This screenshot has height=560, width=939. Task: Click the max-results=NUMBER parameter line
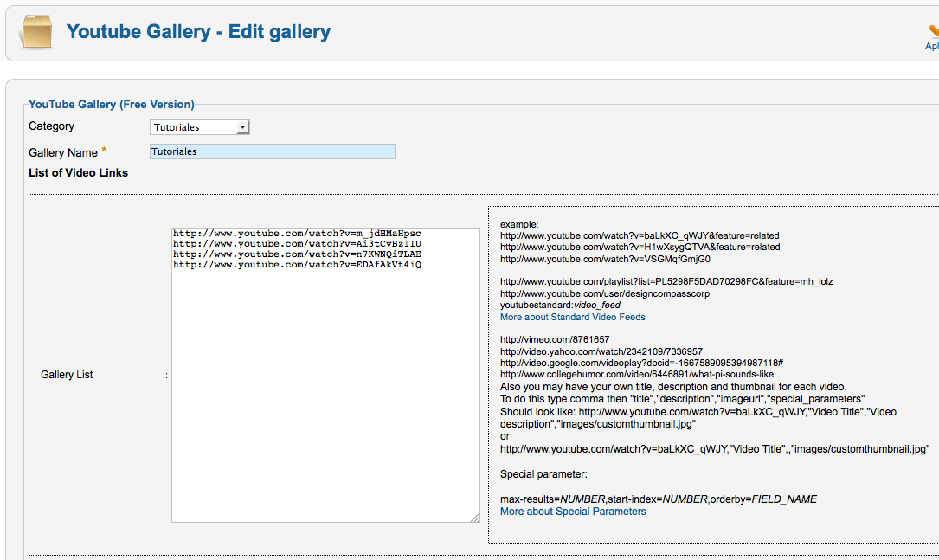click(x=659, y=499)
